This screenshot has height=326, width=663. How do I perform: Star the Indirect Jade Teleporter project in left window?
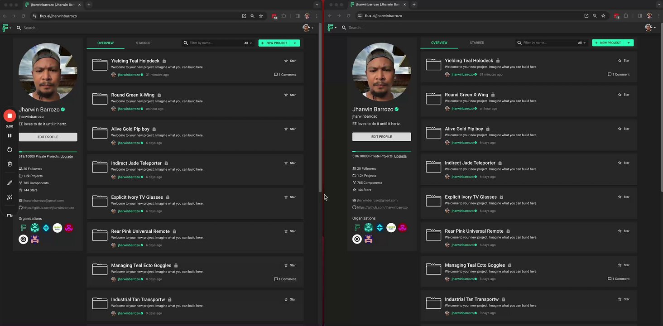tap(290, 163)
